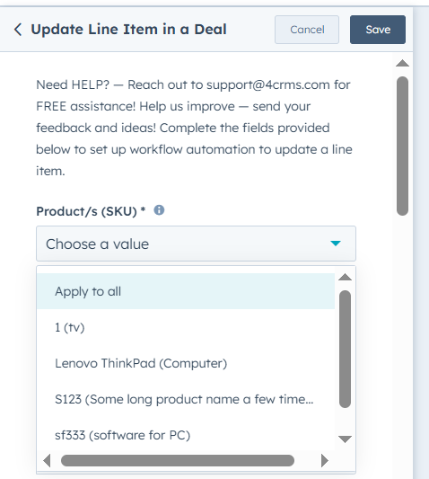The width and height of the screenshot is (429, 479).
Task: Select the Apply to all option
Action: (x=186, y=291)
